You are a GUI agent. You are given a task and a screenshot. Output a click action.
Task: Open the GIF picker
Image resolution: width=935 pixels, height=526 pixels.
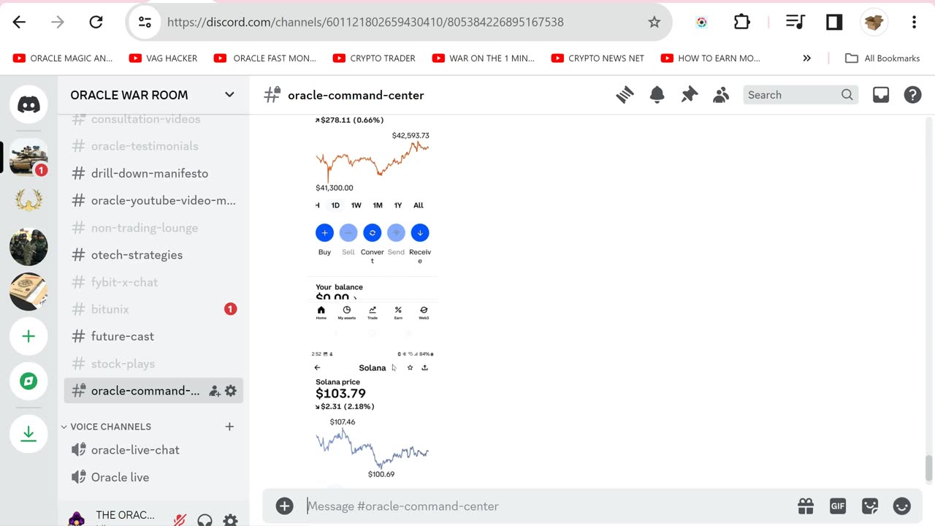click(838, 506)
